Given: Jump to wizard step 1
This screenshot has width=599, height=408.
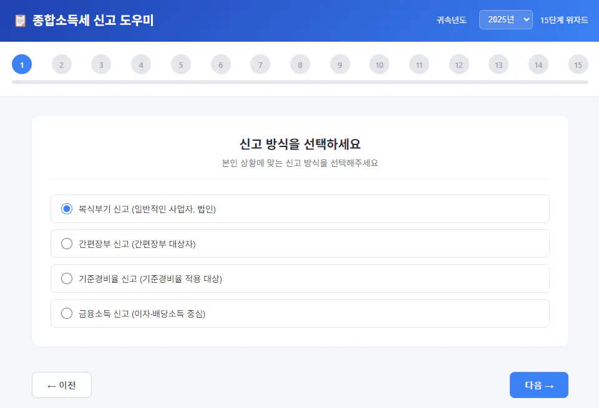Looking at the screenshot, I should pyautogui.click(x=22, y=64).
